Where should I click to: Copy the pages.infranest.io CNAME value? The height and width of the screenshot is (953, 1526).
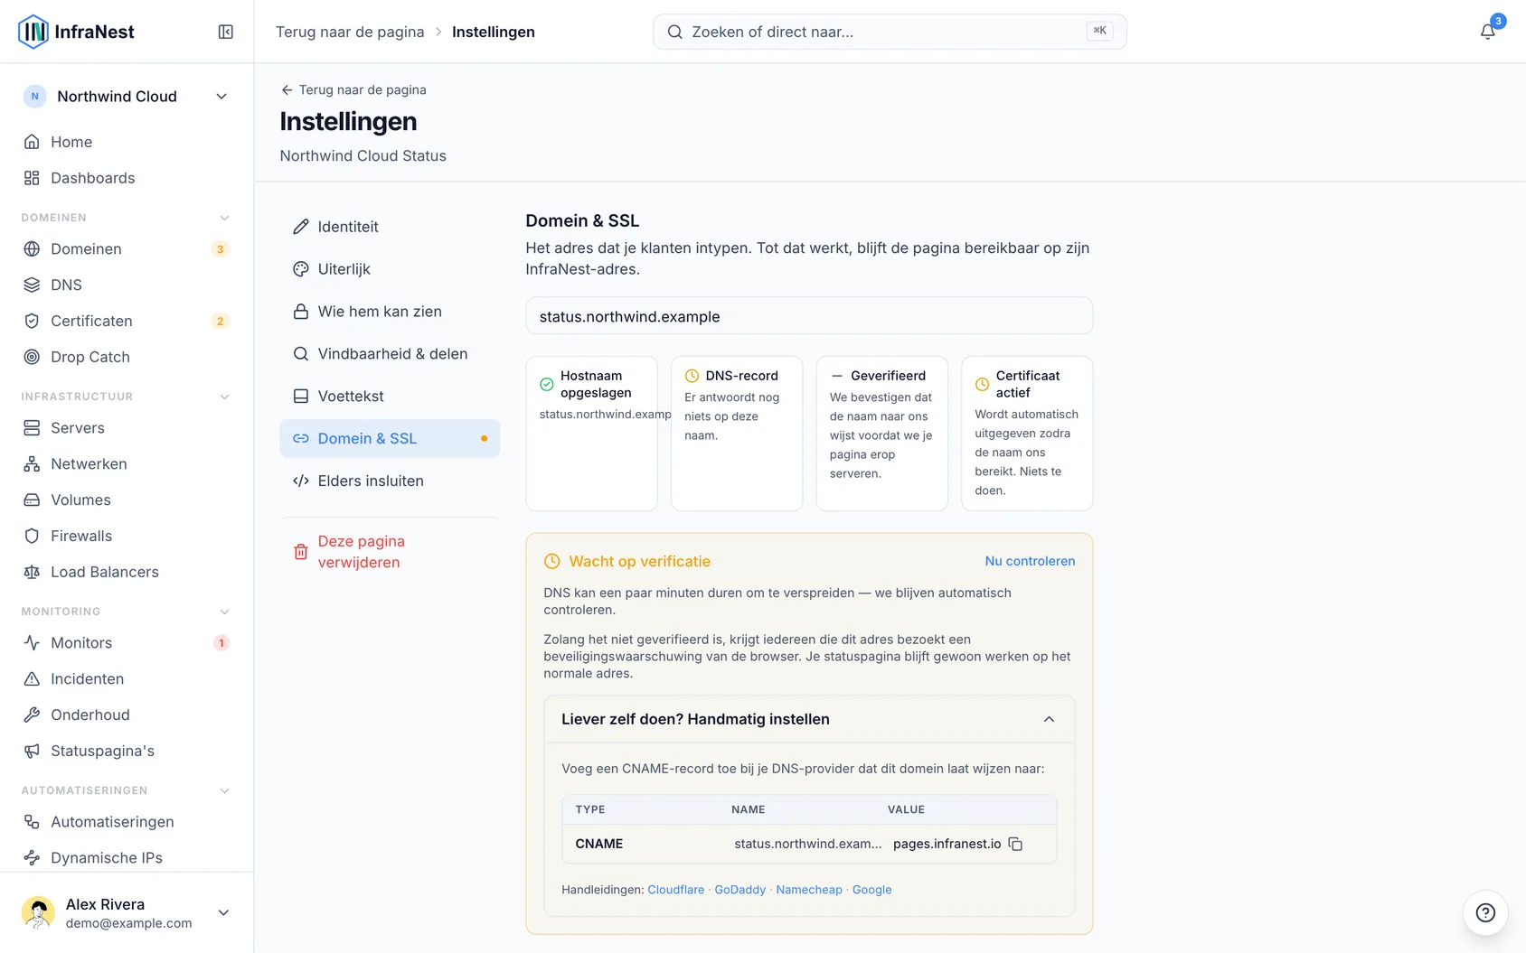[x=1015, y=844]
